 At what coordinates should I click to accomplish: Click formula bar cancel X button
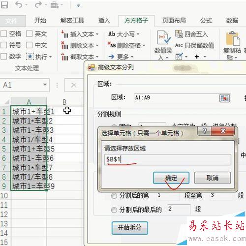pos(74,85)
